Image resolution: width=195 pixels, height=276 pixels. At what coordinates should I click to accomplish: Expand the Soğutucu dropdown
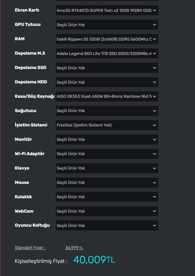point(107,111)
